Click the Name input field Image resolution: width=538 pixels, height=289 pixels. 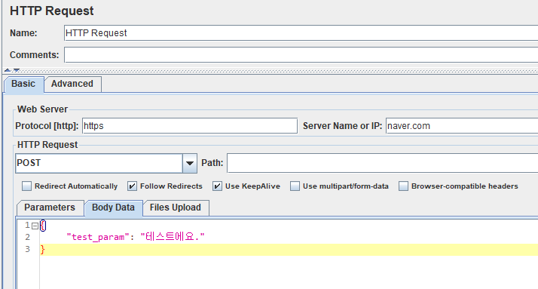(x=301, y=33)
